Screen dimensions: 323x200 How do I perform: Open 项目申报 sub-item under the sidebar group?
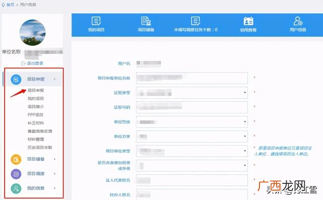(36, 91)
